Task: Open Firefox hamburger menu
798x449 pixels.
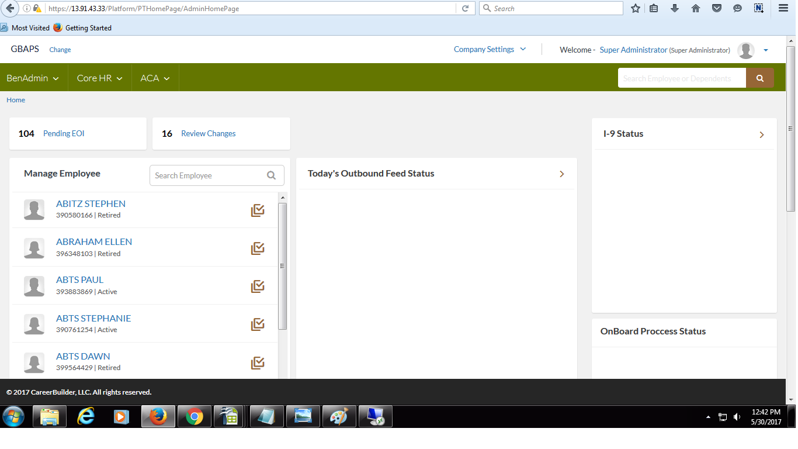Action: (783, 8)
